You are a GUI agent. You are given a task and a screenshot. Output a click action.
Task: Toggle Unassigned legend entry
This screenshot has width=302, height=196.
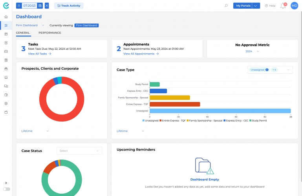150,120
